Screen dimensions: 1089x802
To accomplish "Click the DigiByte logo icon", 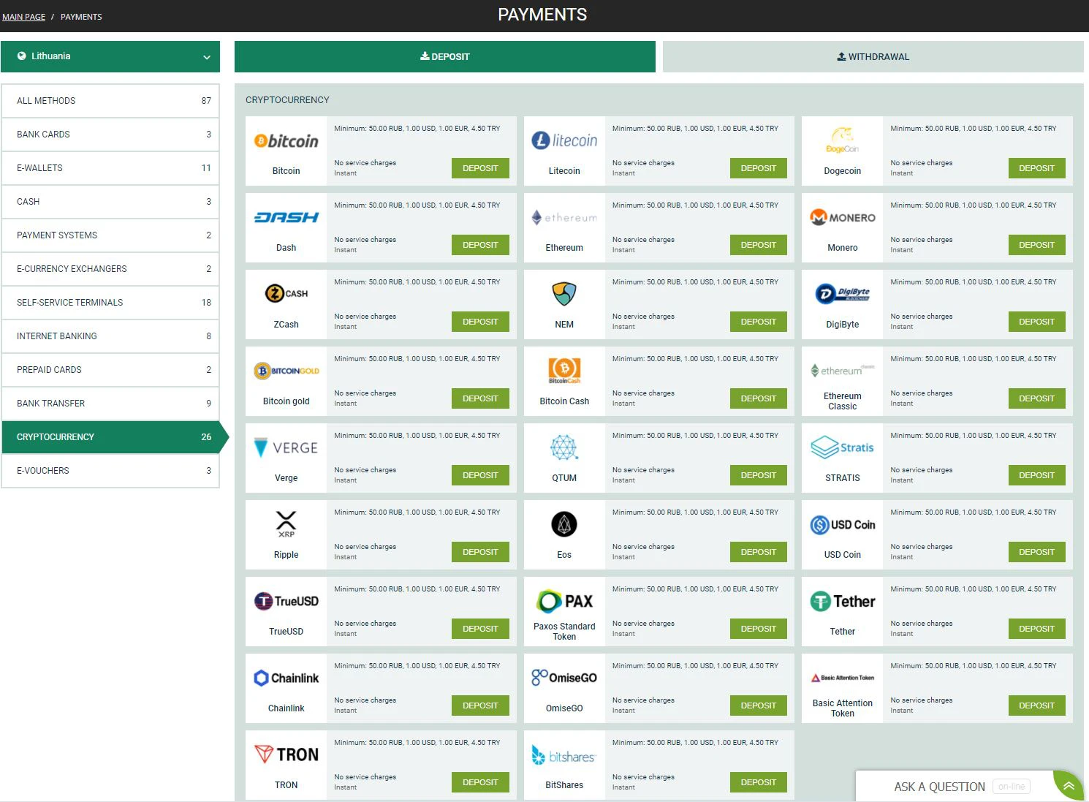I will [843, 294].
